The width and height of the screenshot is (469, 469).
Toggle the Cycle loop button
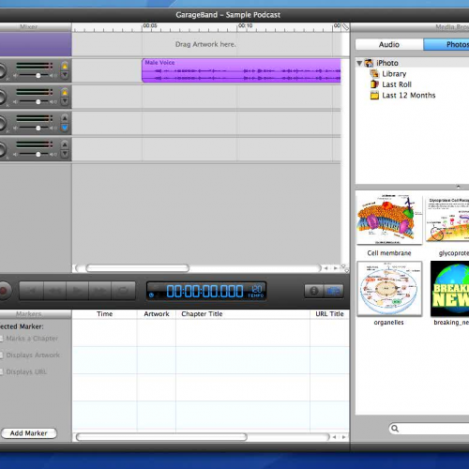pos(123,291)
